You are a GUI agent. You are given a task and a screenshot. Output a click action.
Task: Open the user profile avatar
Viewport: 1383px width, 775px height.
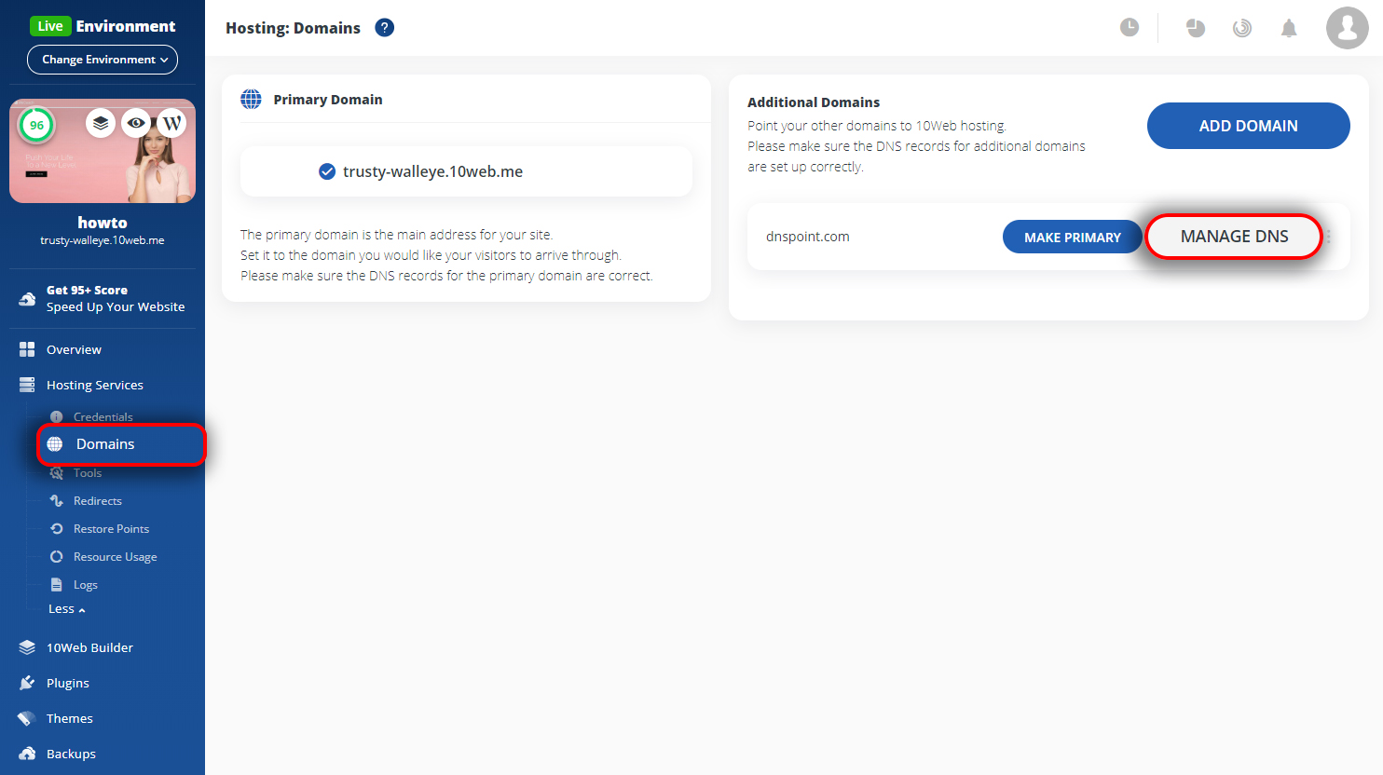[x=1348, y=28]
